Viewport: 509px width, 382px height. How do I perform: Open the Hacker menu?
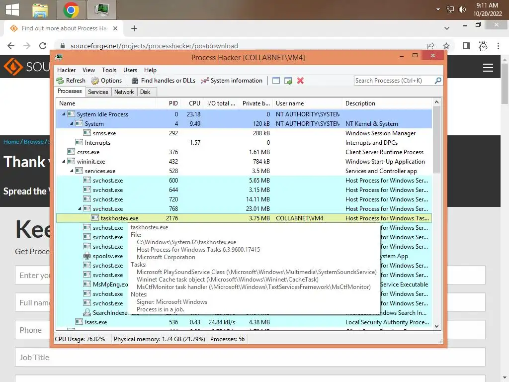coord(66,70)
